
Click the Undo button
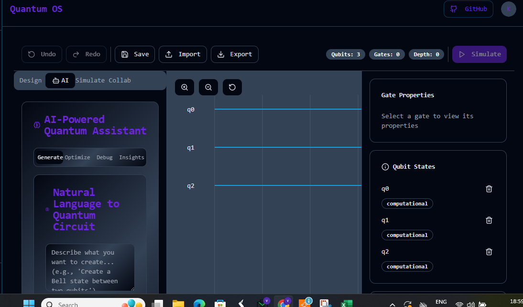pyautogui.click(x=42, y=54)
